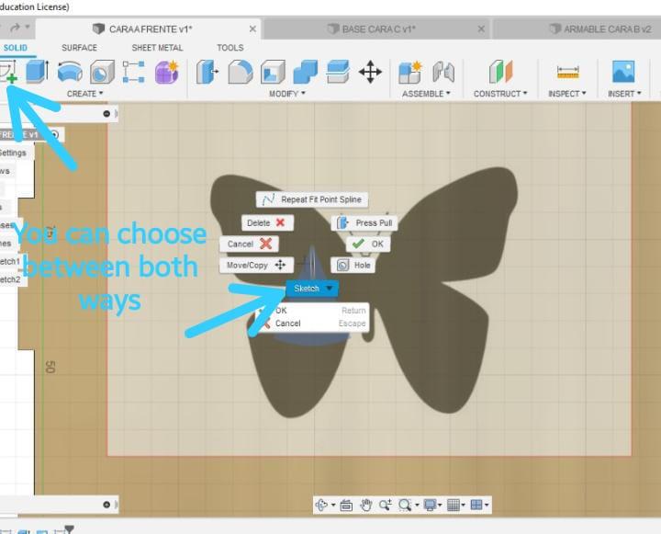Screen dimensions: 661x534
Task: Expand the CONSTRUCT dropdown menu
Action: click(x=500, y=94)
